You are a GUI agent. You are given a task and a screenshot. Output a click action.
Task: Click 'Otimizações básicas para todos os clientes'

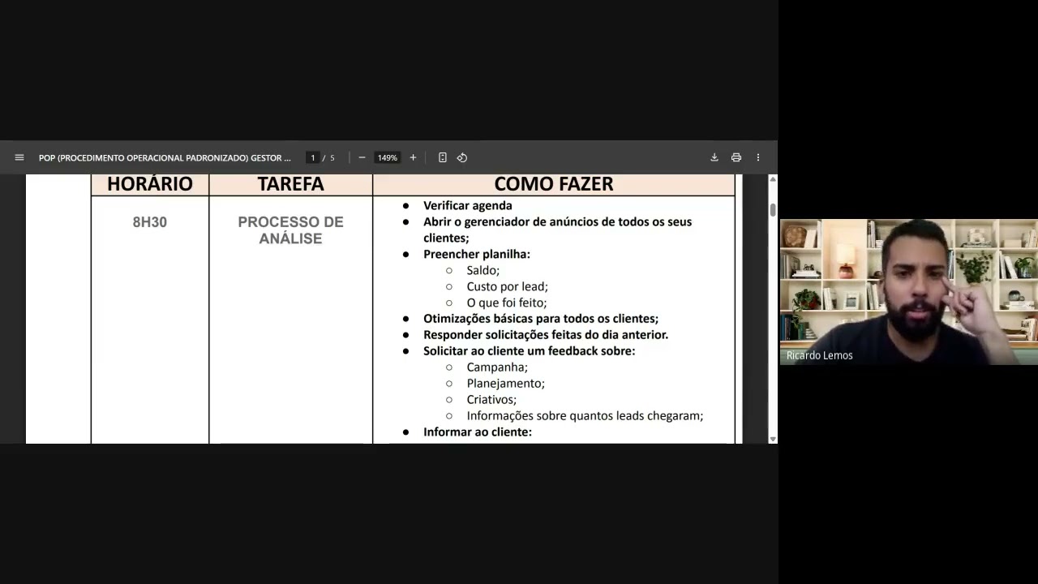click(541, 319)
